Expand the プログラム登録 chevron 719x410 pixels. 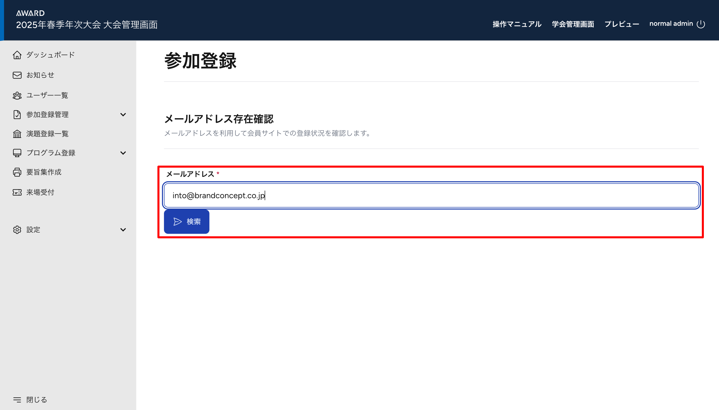123,153
